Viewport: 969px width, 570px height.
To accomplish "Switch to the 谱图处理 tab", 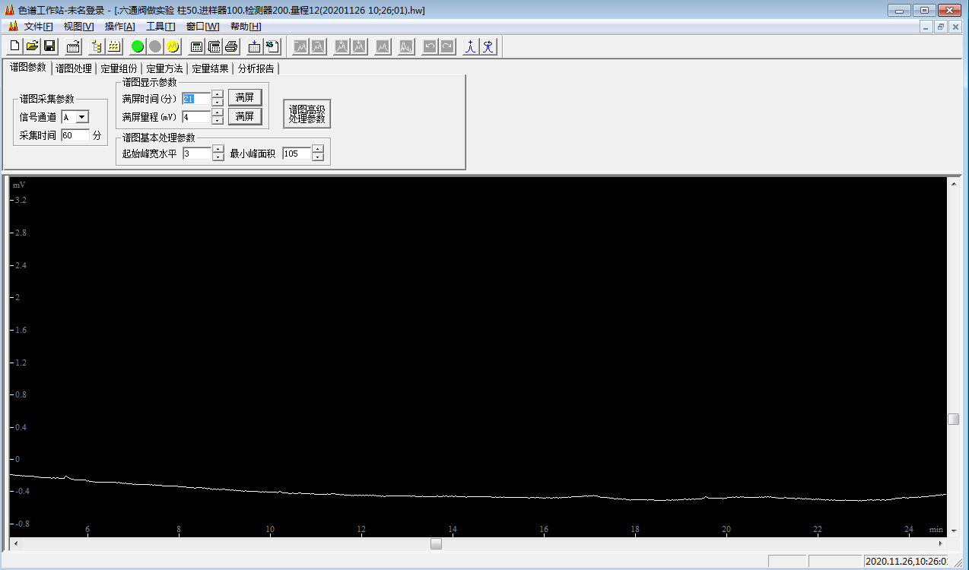I will click(x=74, y=68).
